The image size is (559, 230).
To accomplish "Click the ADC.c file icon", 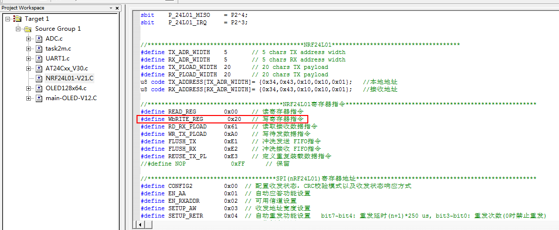I will (39, 39).
